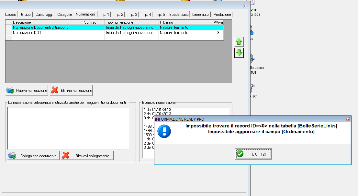This screenshot has width=358, height=196.
Task: Click example line 2 del 01/01/2013
Action: tap(157, 114)
